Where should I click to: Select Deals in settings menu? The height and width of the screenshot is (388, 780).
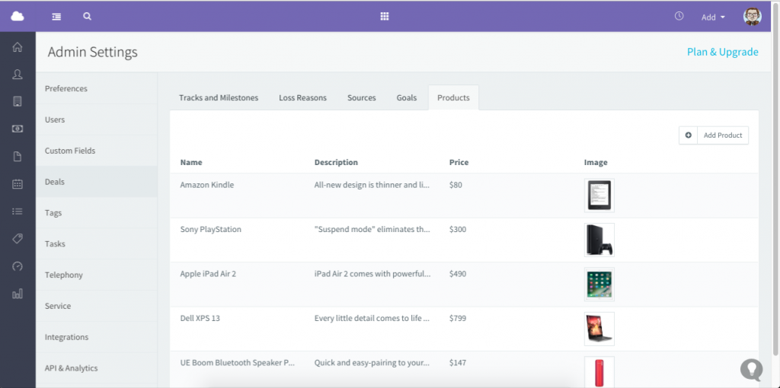click(x=97, y=182)
